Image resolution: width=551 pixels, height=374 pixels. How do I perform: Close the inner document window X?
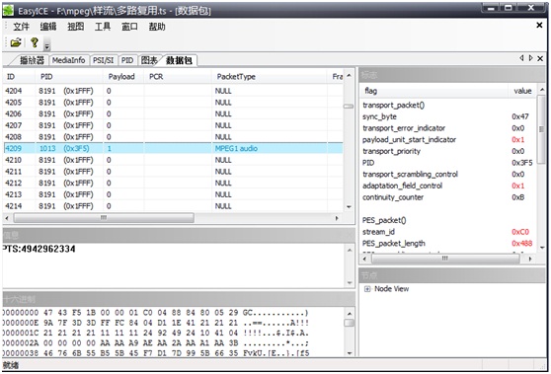(x=539, y=25)
